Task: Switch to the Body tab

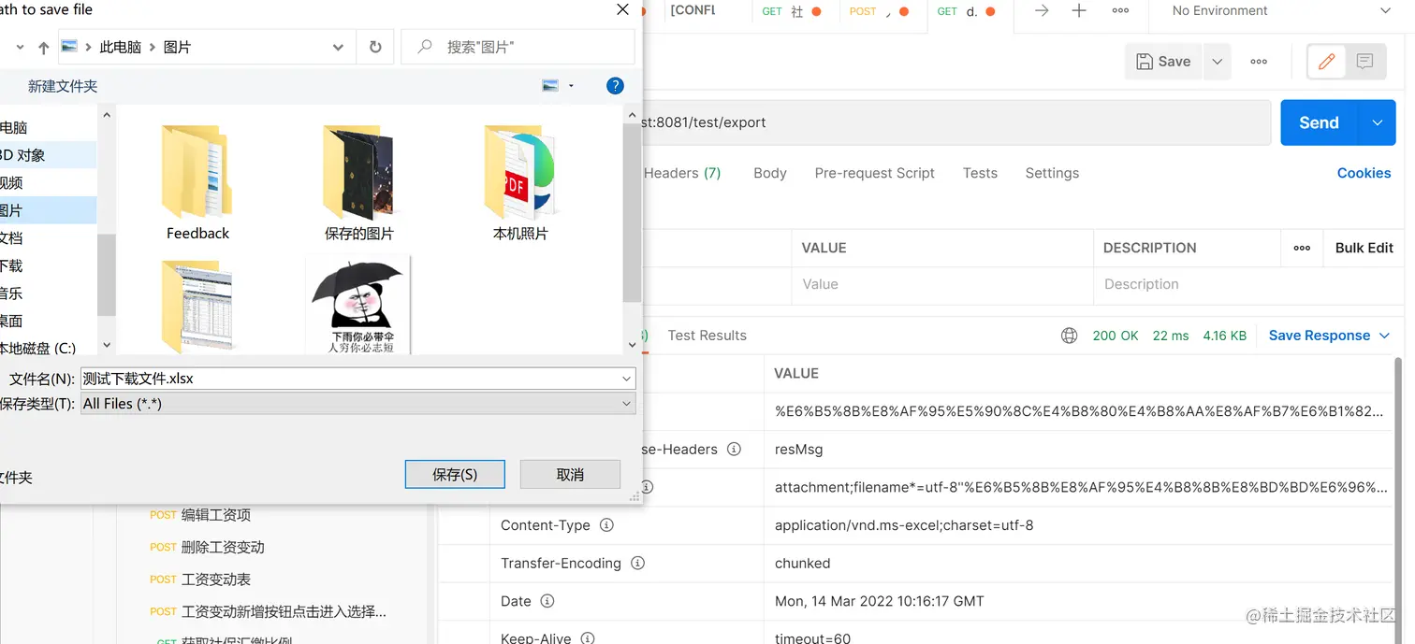Action: (x=770, y=173)
